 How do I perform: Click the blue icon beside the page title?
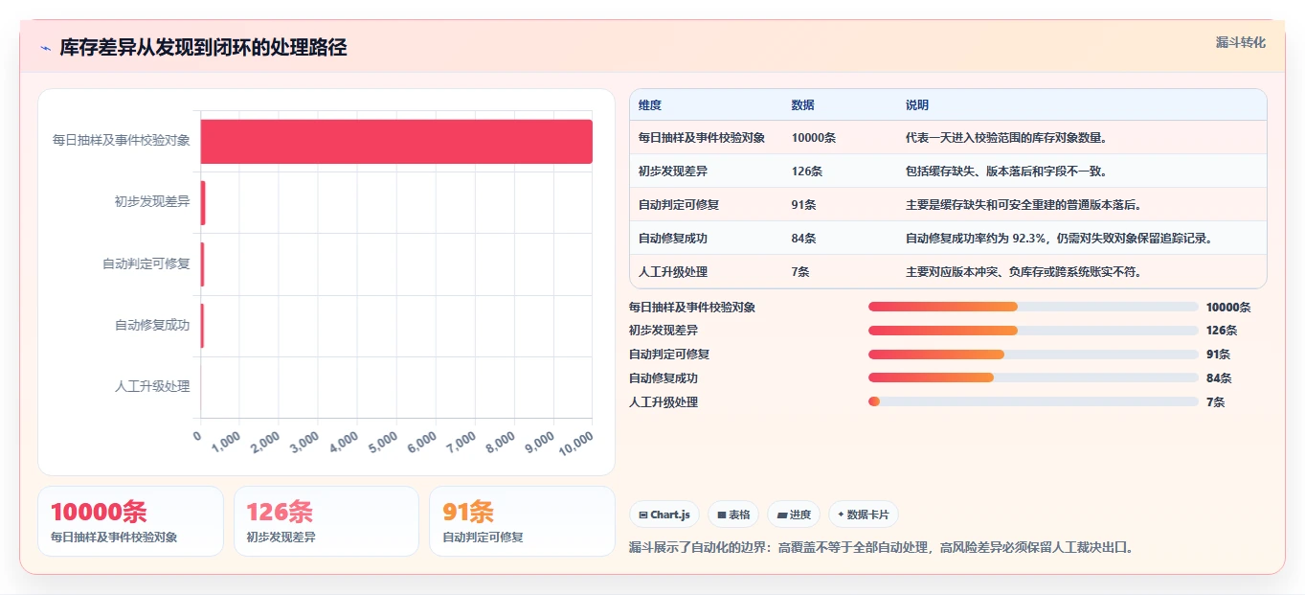(46, 48)
